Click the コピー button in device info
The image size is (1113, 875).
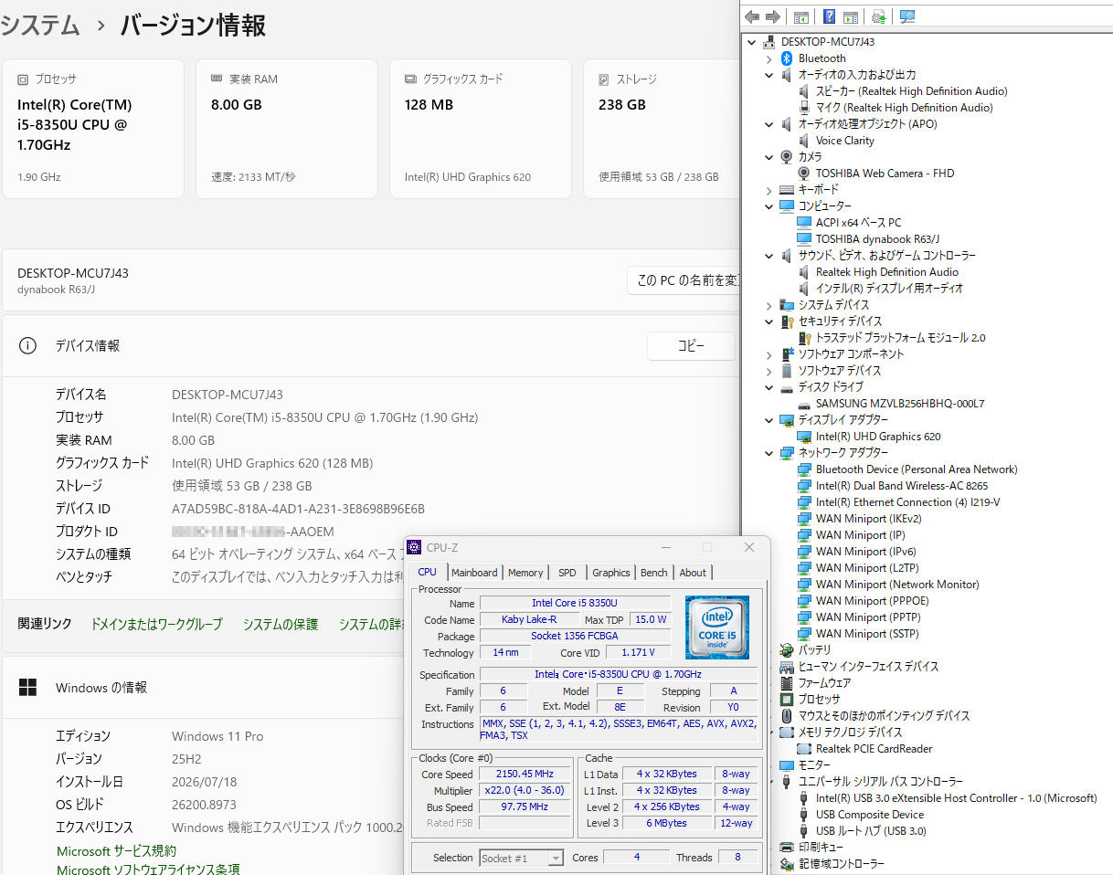pos(691,346)
